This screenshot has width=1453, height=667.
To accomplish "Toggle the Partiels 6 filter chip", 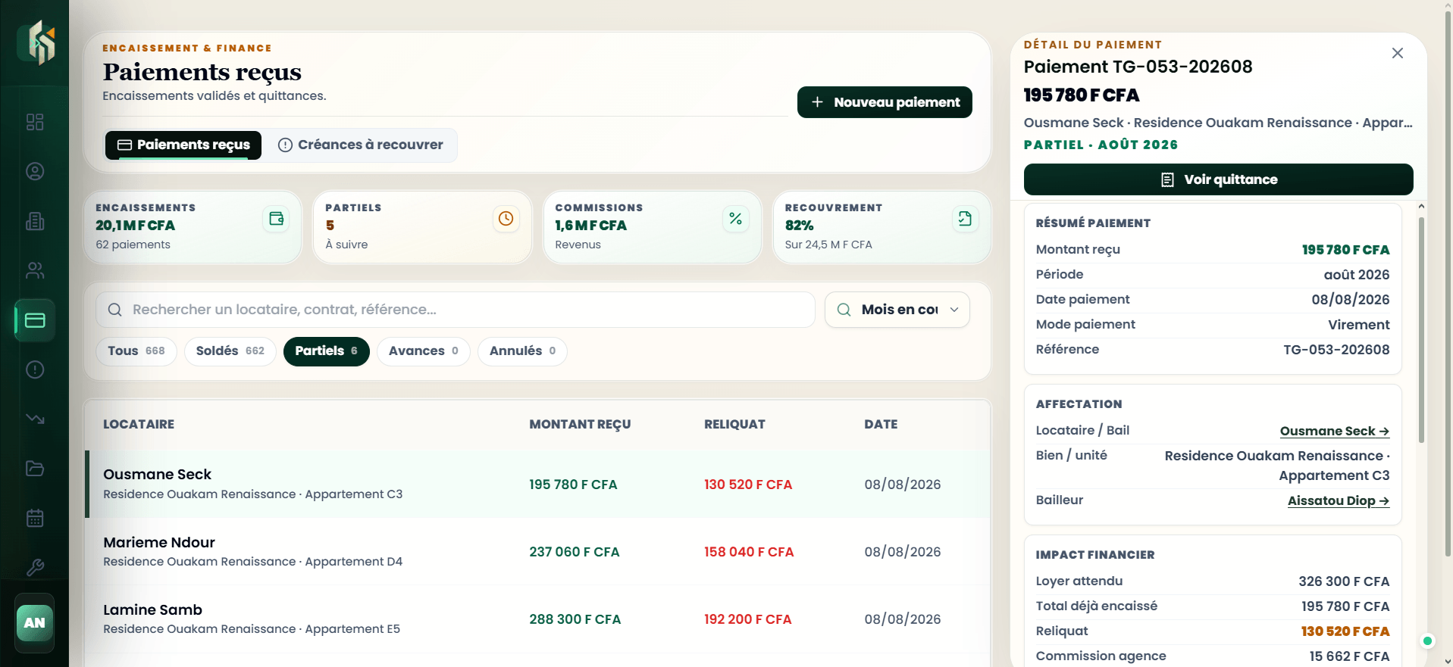I will 327,351.
